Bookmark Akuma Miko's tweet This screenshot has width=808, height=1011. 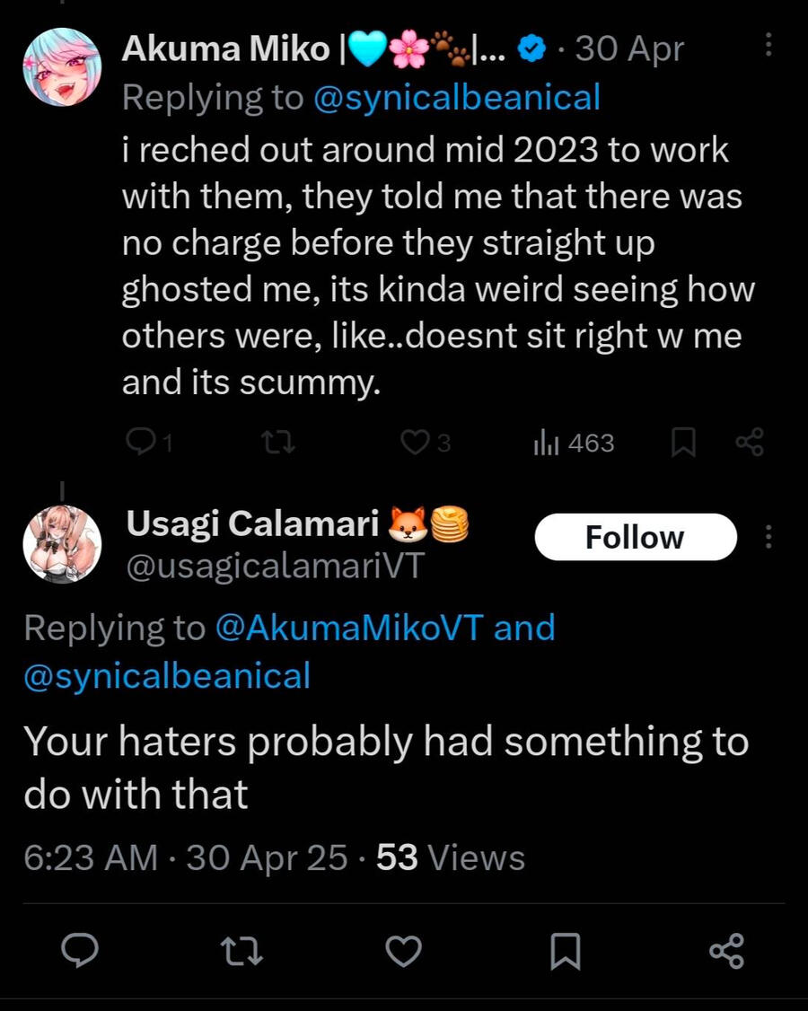[683, 442]
